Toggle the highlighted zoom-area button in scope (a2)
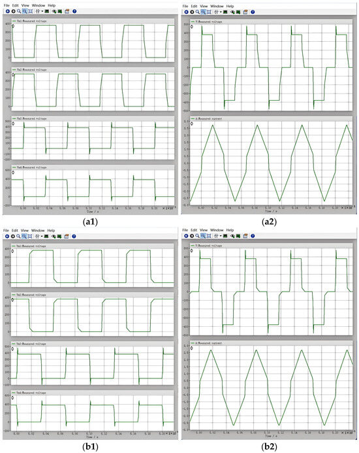The height and width of the screenshot is (453, 359). coord(203,12)
